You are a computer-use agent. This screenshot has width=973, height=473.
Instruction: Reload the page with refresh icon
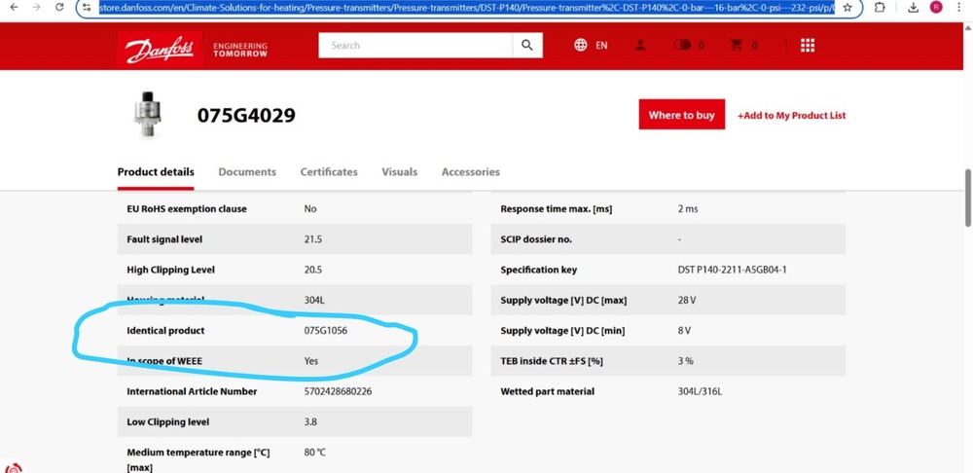click(x=59, y=7)
